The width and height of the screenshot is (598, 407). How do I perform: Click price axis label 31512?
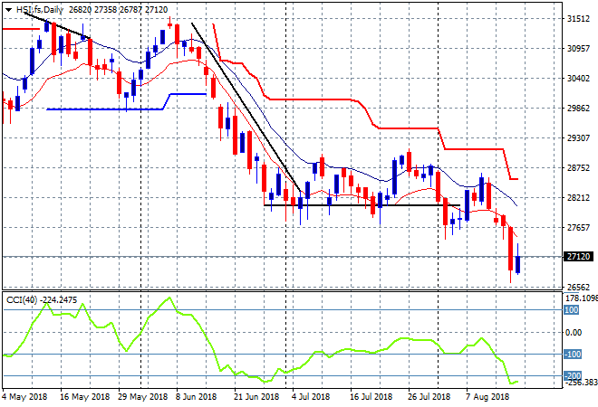[x=578, y=19]
